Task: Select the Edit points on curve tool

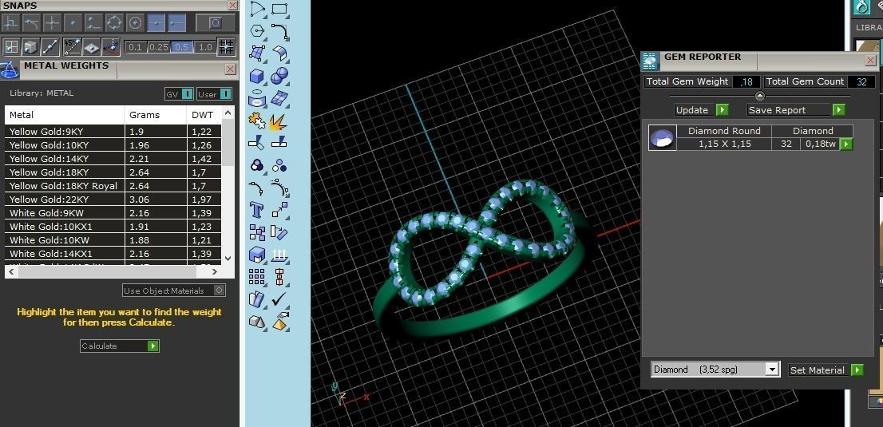Action: [x=257, y=188]
